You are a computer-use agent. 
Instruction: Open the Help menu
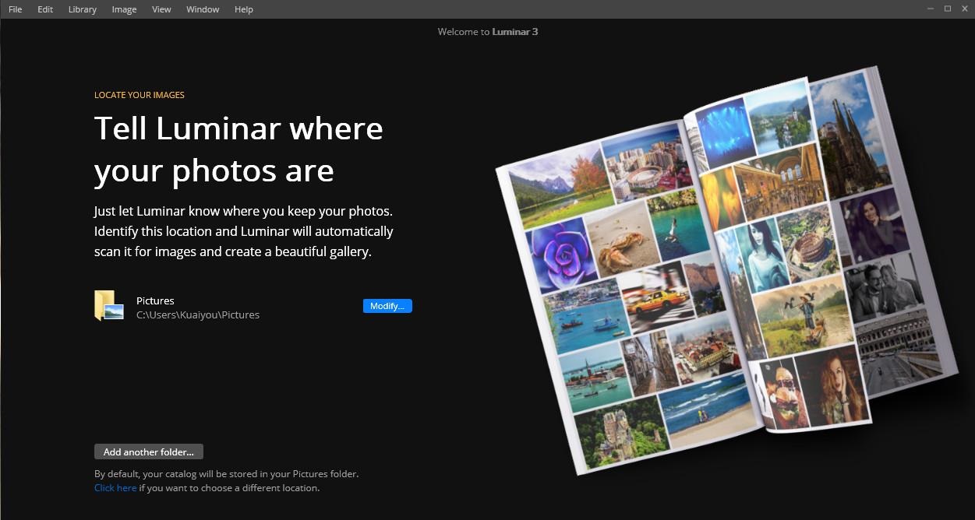(244, 9)
